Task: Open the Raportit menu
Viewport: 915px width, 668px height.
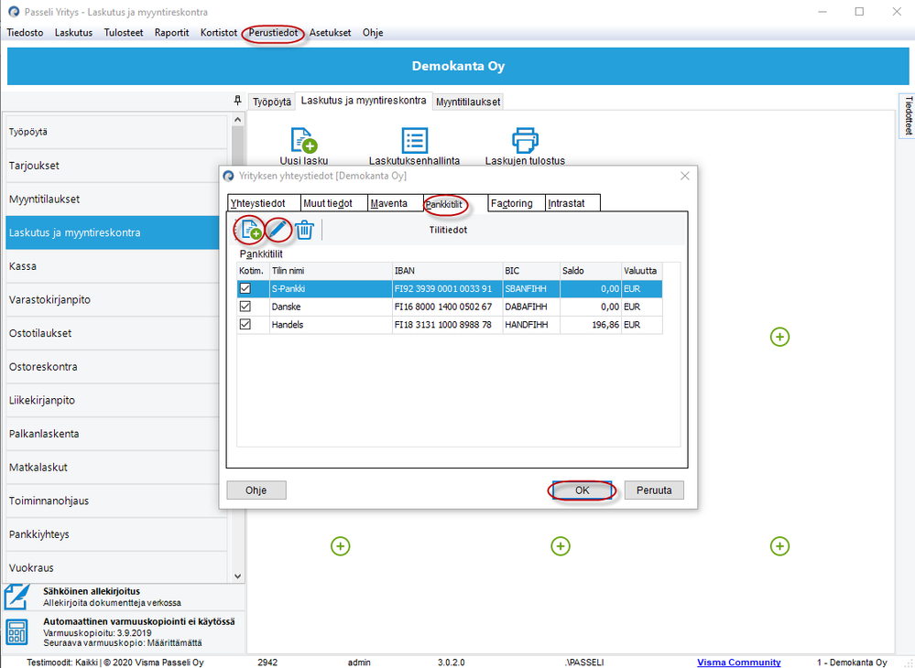Action: tap(171, 33)
